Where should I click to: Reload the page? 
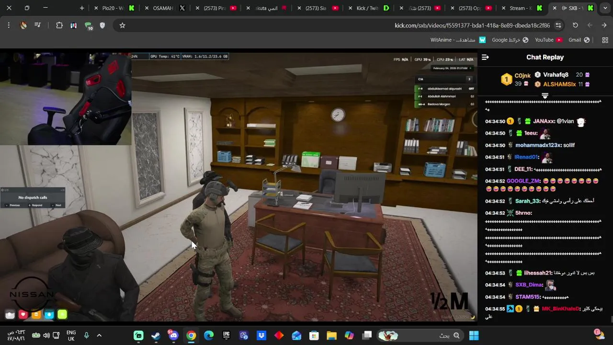click(575, 25)
